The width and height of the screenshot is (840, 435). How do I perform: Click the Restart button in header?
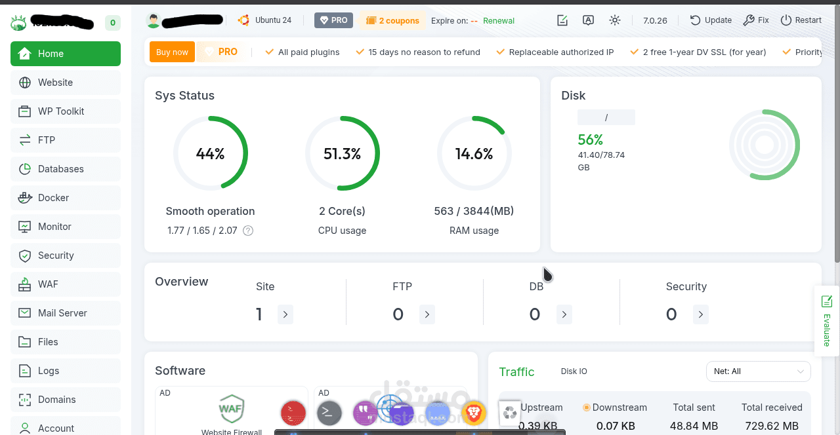(801, 20)
